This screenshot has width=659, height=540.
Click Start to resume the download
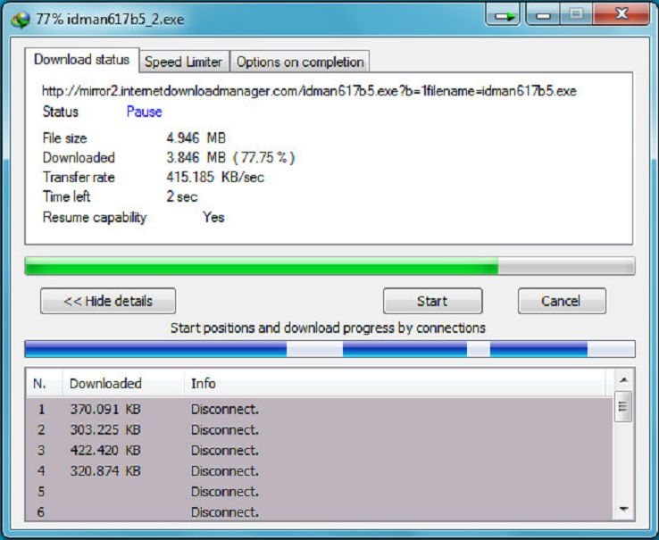click(432, 301)
